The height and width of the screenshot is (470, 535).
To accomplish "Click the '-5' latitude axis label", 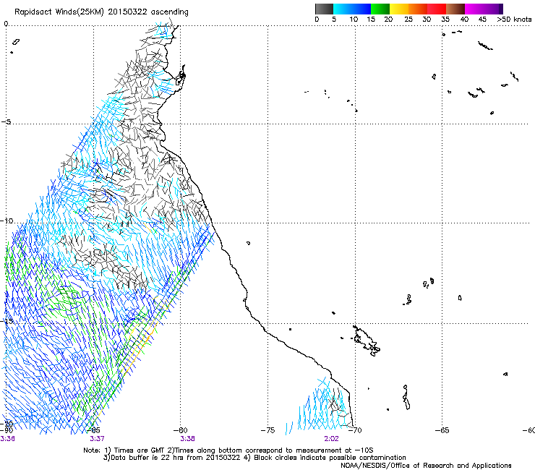I will coord(7,122).
